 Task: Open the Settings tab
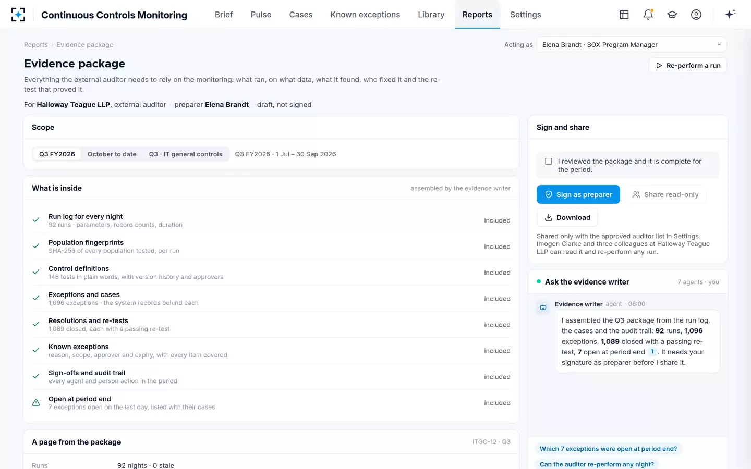click(x=525, y=15)
